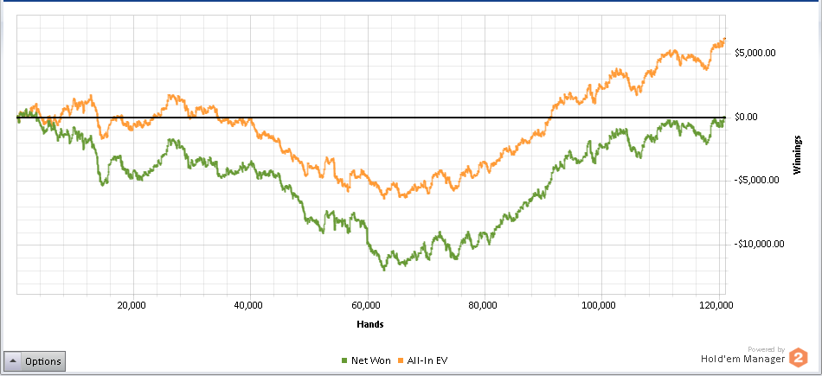Click the Hands axis title
The image size is (822, 376).
[x=370, y=324]
